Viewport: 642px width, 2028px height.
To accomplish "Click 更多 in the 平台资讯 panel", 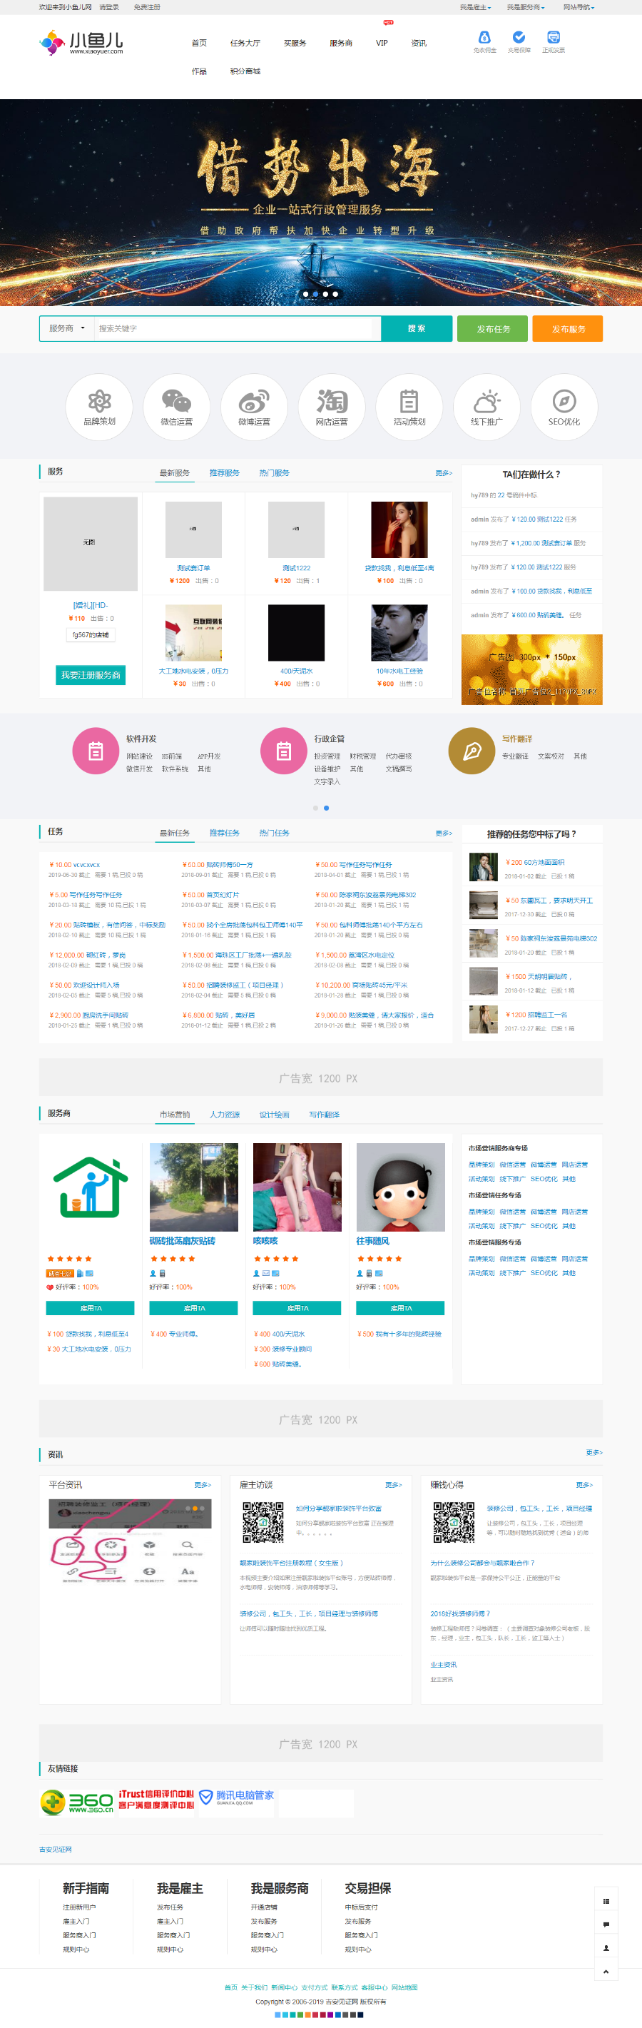I will coord(203,1485).
